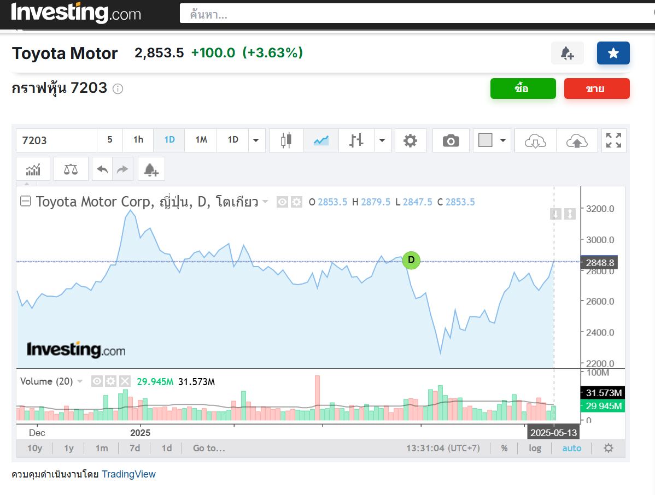Image resolution: width=655 pixels, height=495 pixels.
Task: Toggle percentage scale mode
Action: (x=504, y=448)
